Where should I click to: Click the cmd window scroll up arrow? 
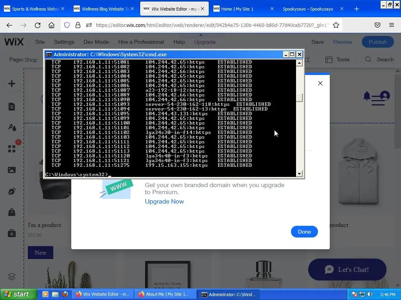[x=300, y=63]
